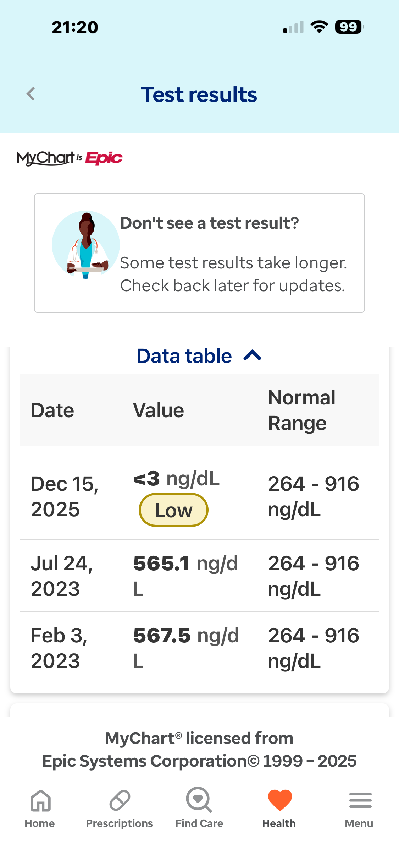This screenshot has height=865, width=399.
Task: Tap the Don't see a test result card
Action: click(x=199, y=253)
